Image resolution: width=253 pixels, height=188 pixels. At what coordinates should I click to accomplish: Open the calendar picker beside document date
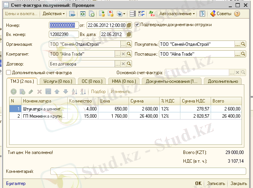point(129,25)
